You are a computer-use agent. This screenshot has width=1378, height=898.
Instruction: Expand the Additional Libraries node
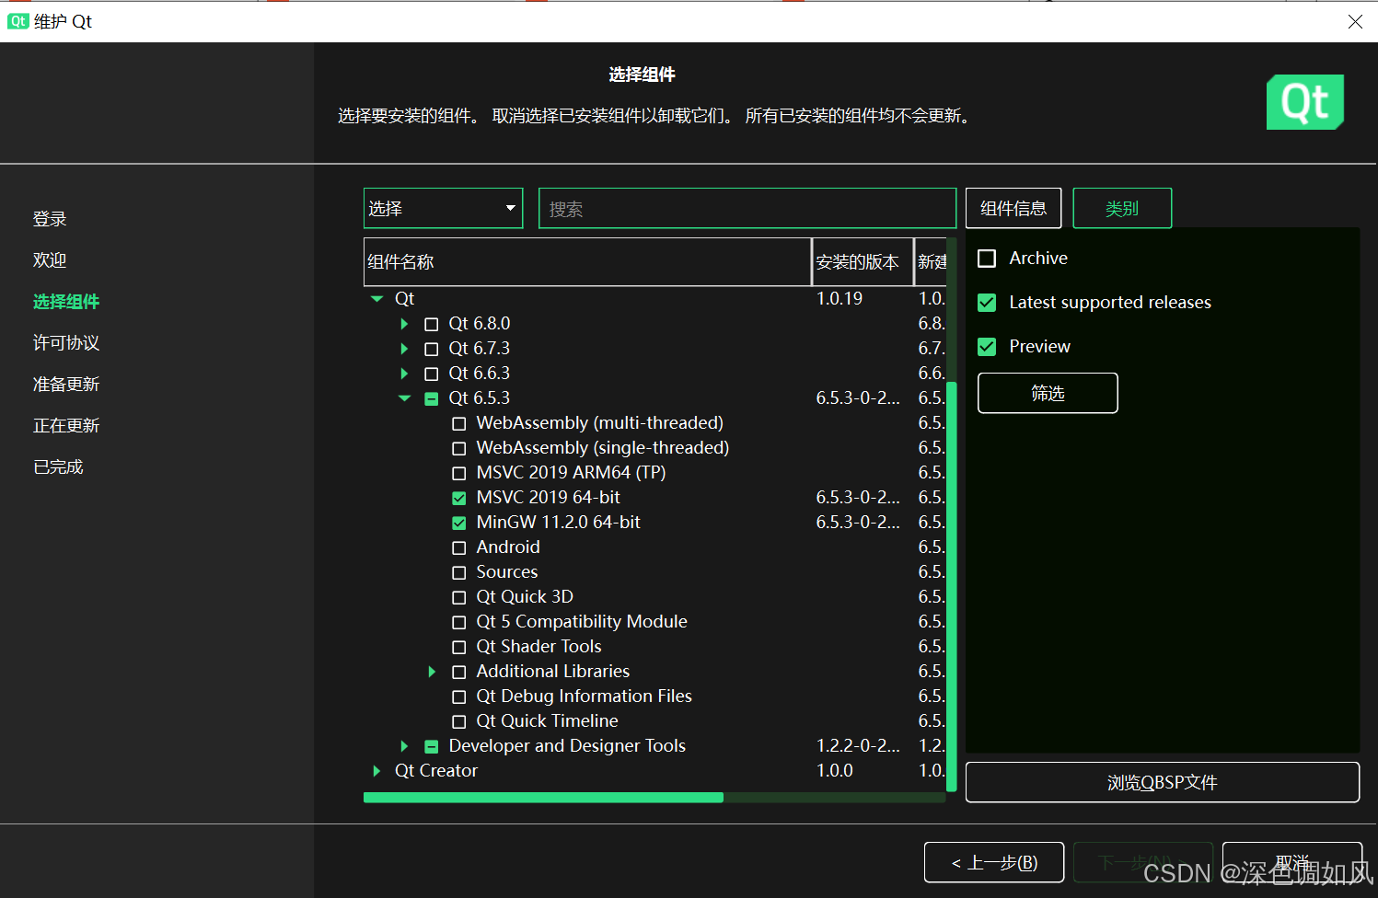pos(432,672)
